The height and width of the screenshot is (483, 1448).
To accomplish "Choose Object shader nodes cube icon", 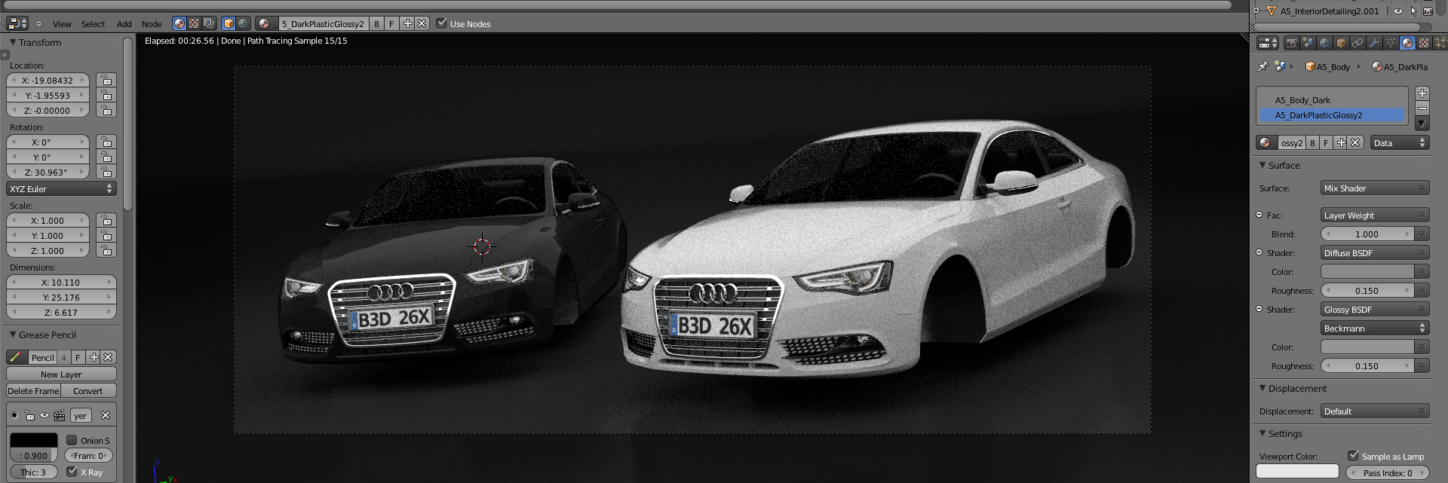I will point(229,23).
